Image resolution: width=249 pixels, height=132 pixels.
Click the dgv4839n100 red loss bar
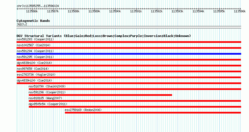[129, 83]
